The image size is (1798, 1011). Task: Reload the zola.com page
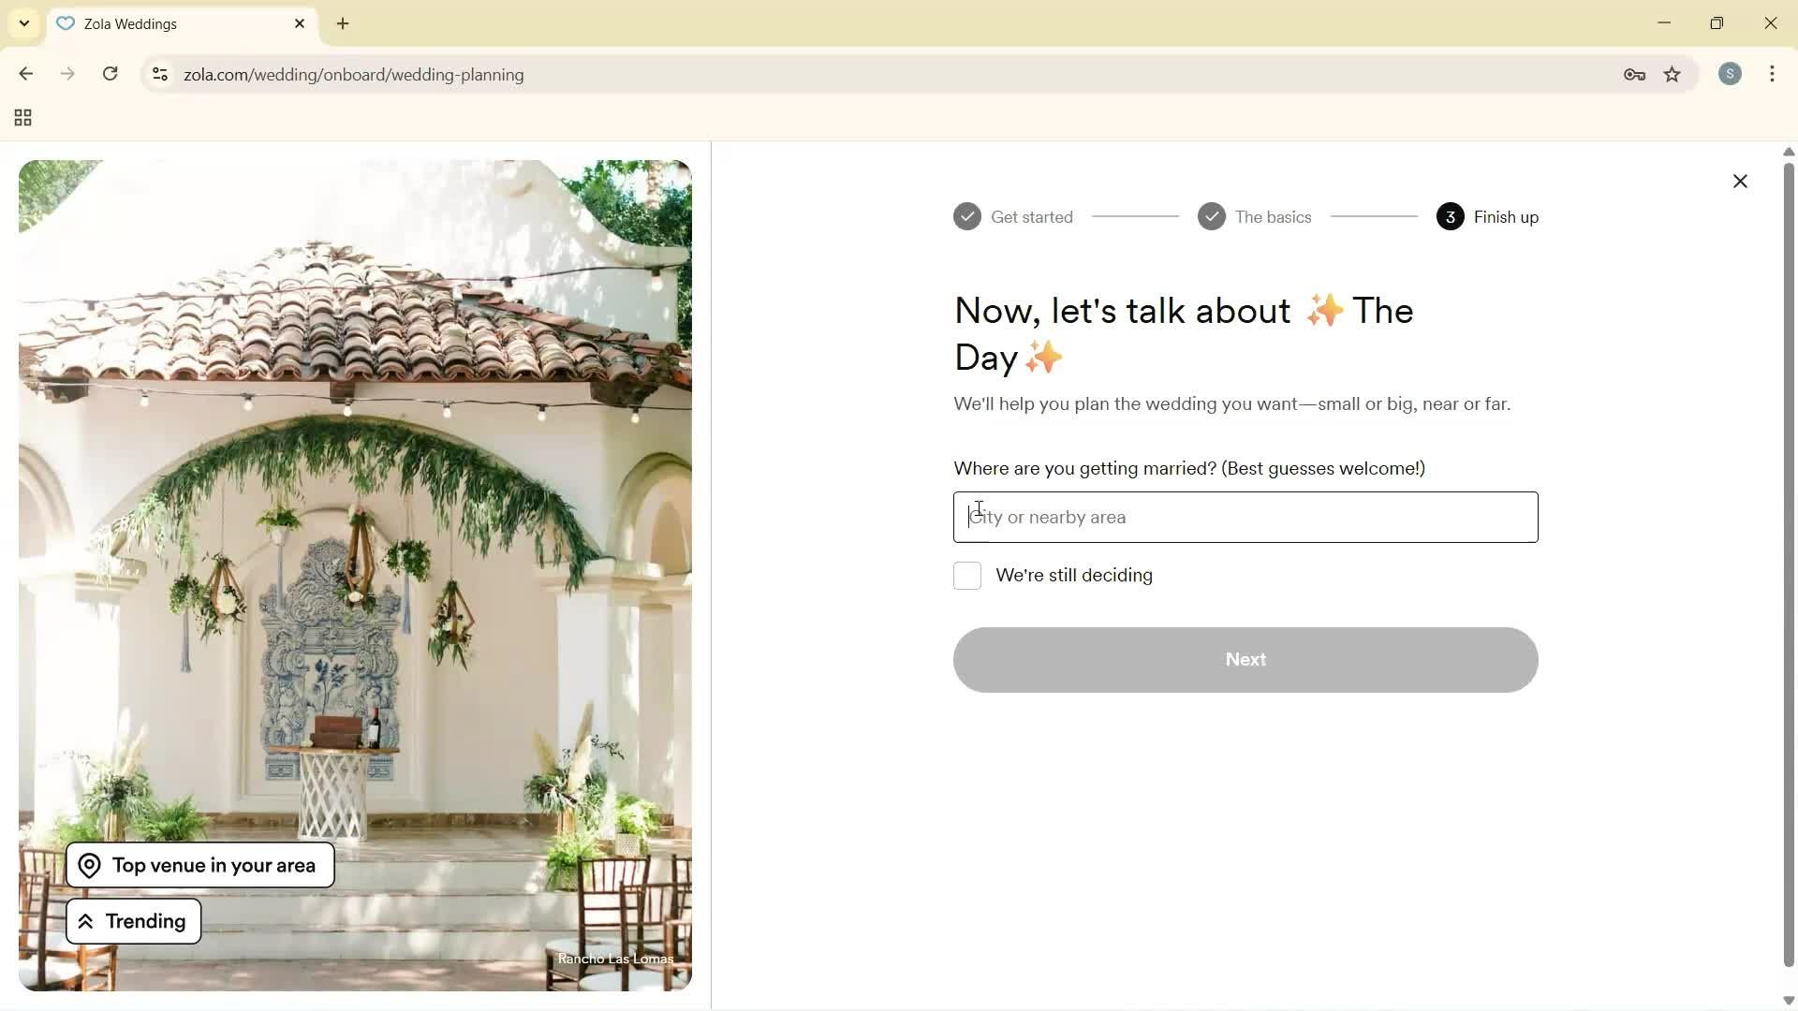coord(110,74)
